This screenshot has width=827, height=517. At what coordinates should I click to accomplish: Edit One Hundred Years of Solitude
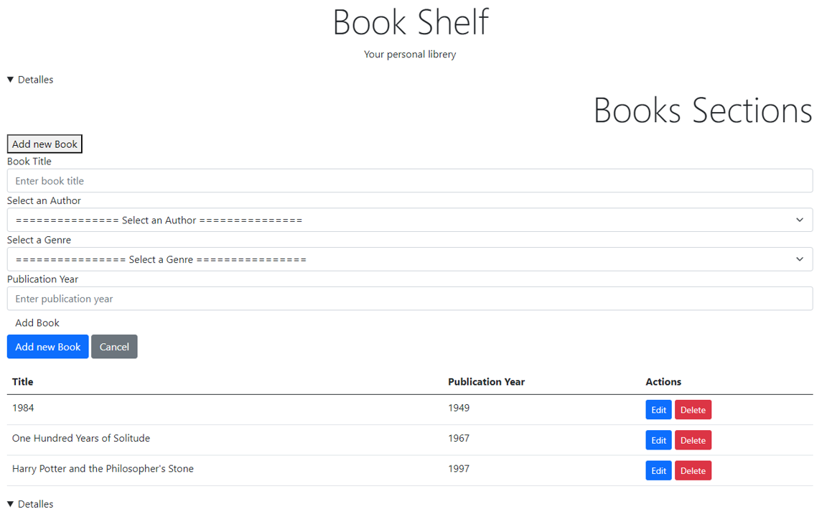[658, 439]
